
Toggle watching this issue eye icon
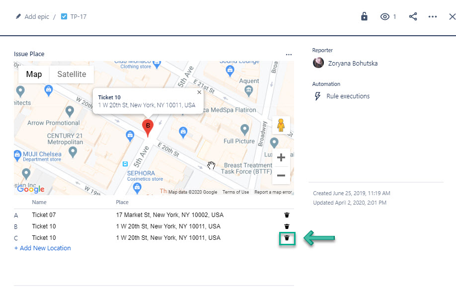coord(385,16)
